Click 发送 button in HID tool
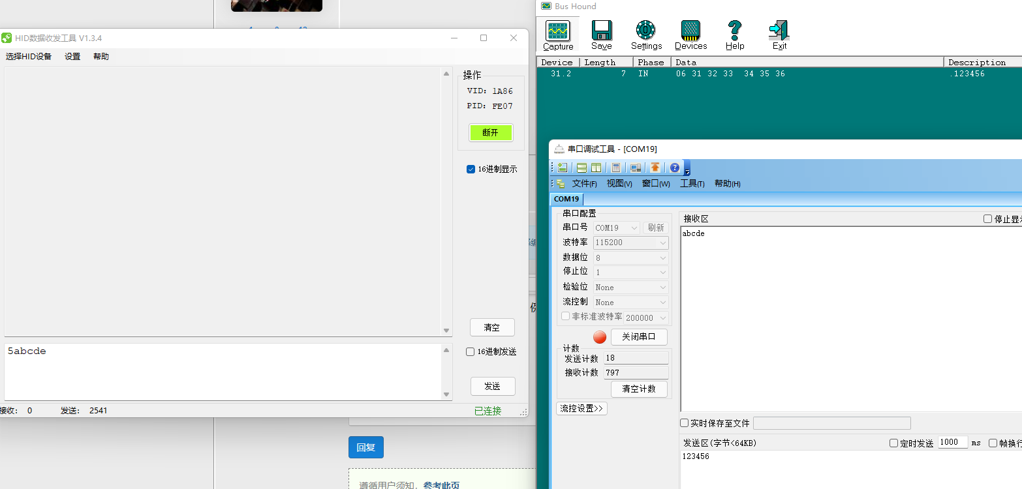The height and width of the screenshot is (489, 1022). [493, 386]
